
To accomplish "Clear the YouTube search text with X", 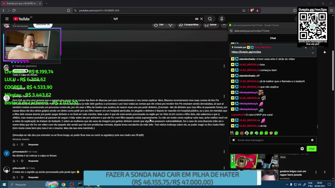I will point(202,19).
